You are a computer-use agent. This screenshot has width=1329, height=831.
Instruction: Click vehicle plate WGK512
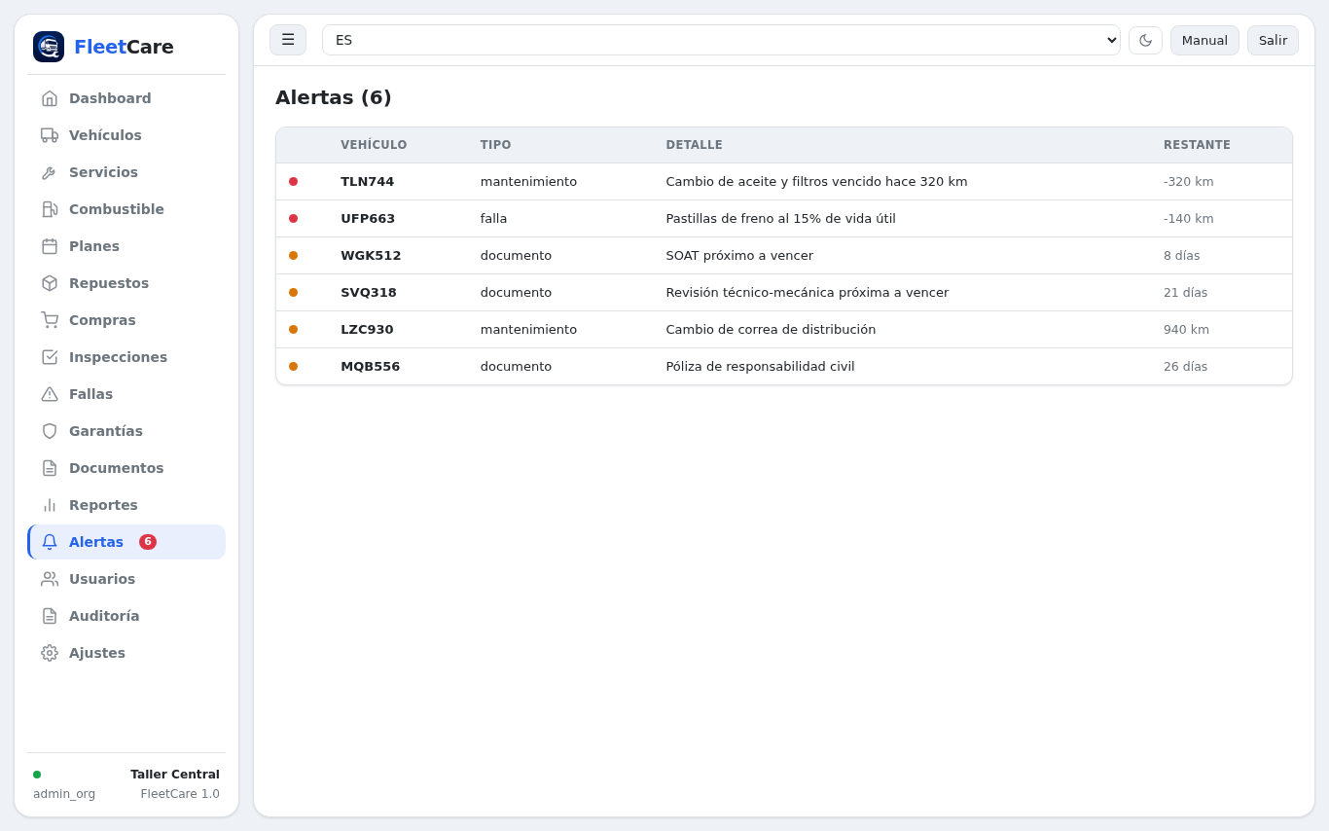371,256
